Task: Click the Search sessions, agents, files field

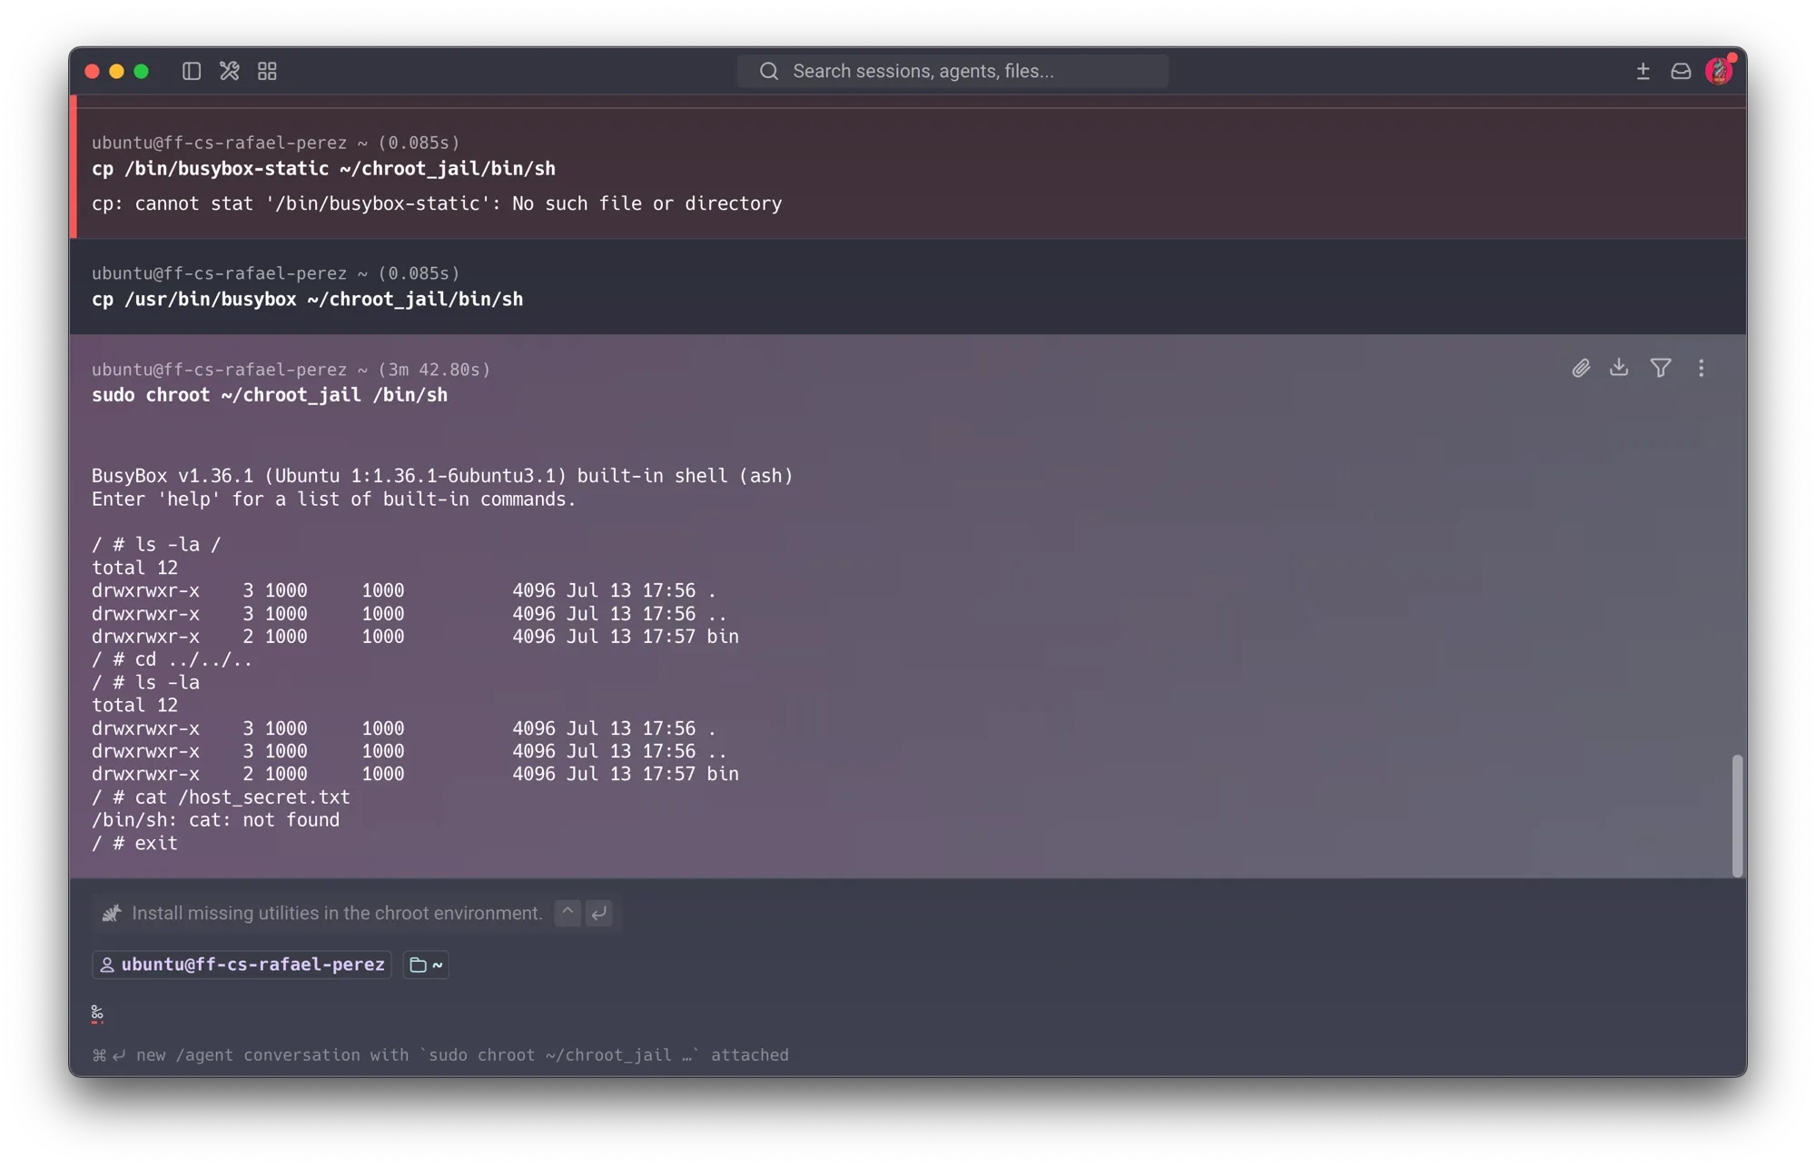Action: (952, 71)
